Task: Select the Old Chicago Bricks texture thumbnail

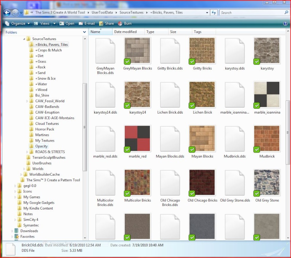Action: click(202, 182)
